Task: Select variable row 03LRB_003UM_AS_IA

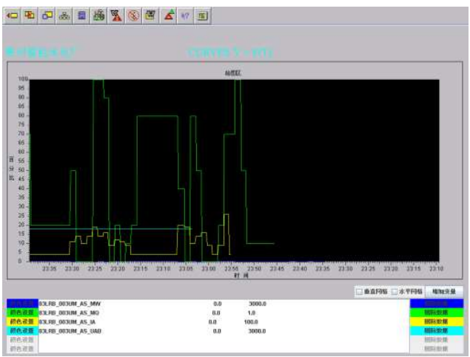Action: pos(224,322)
